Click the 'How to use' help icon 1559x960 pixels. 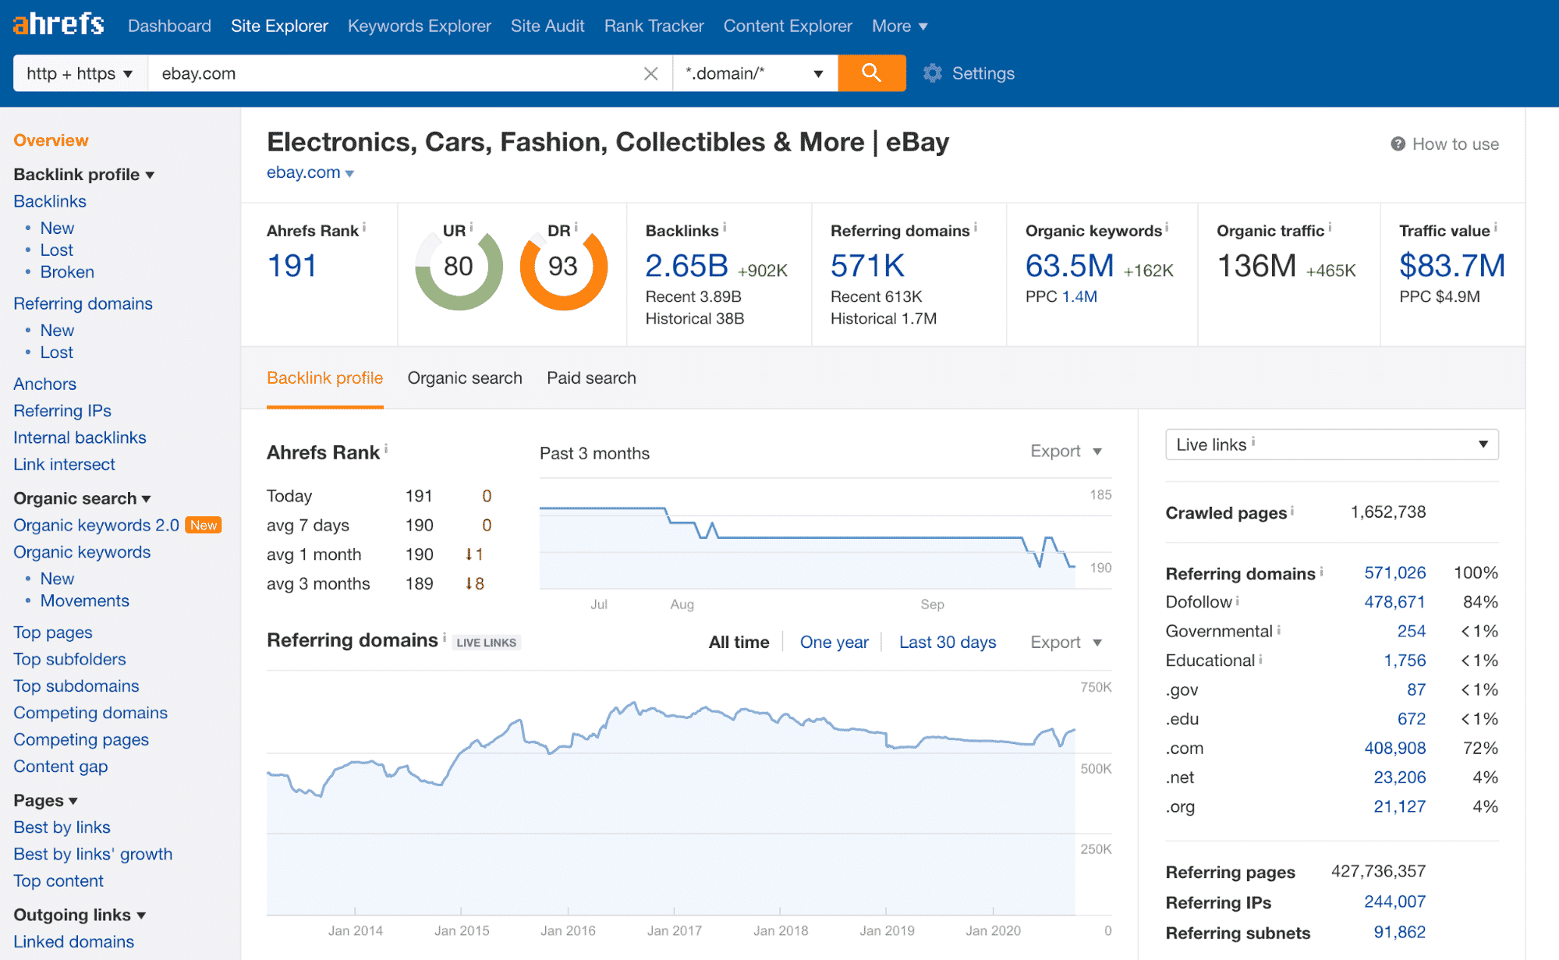[1397, 143]
